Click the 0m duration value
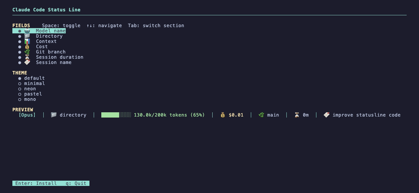 pyautogui.click(x=306, y=115)
